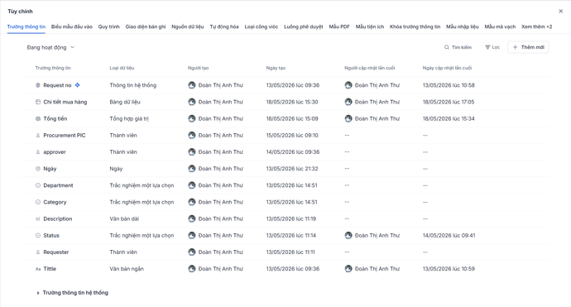The width and height of the screenshot is (571, 307).
Task: Click the calendar icon beside the Ngày field
Action: coord(38,169)
